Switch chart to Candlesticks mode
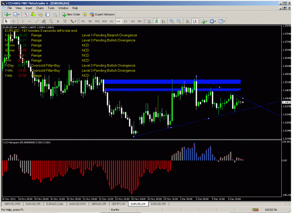Image resolution: width=293 pixels, height=213 pixels. tap(156, 21)
